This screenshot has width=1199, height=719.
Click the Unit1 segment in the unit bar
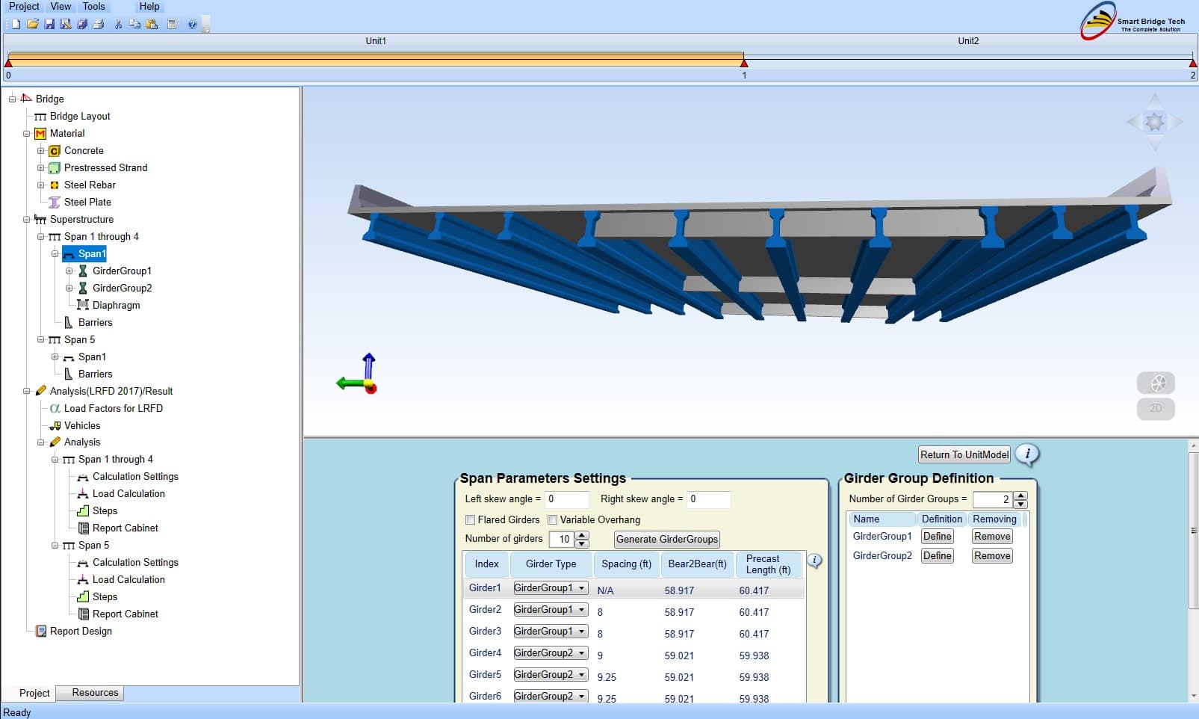[x=376, y=58]
